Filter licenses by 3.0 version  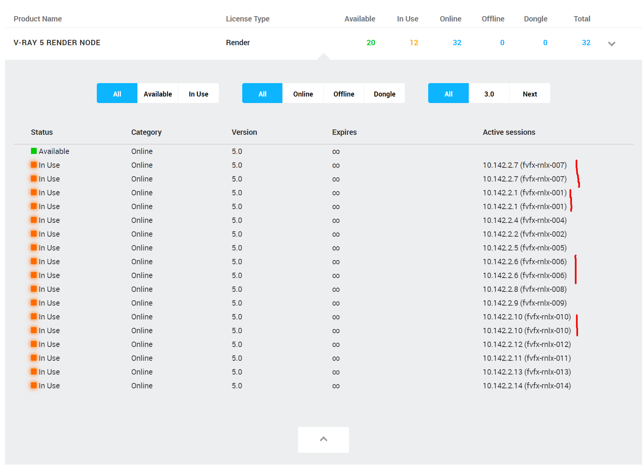pyautogui.click(x=489, y=93)
